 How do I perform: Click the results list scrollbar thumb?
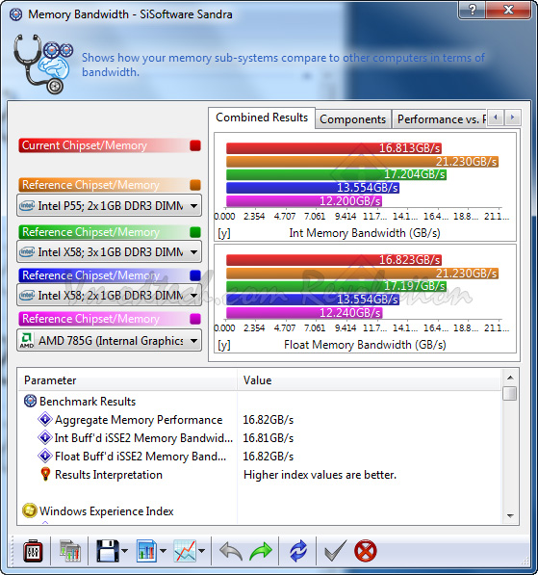[510, 394]
